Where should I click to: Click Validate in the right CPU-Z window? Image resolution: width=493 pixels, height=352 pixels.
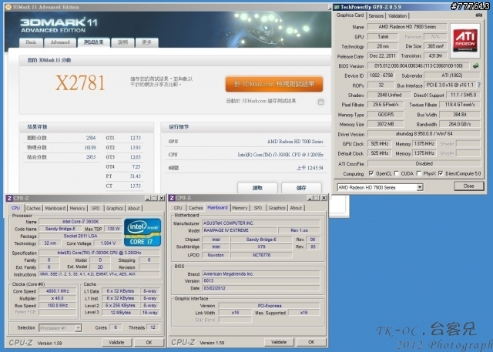tap(279, 342)
